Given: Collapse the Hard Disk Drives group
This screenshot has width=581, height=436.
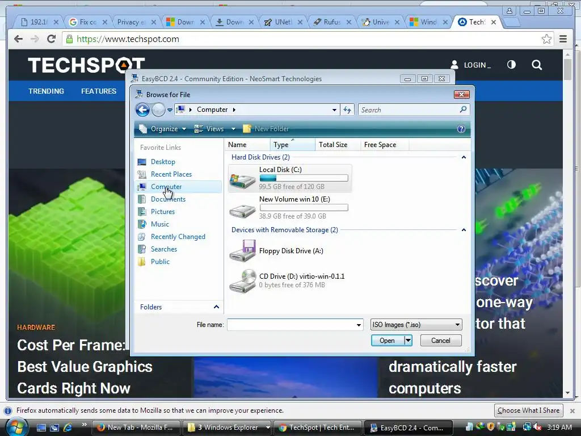Looking at the screenshot, I should pos(464,157).
